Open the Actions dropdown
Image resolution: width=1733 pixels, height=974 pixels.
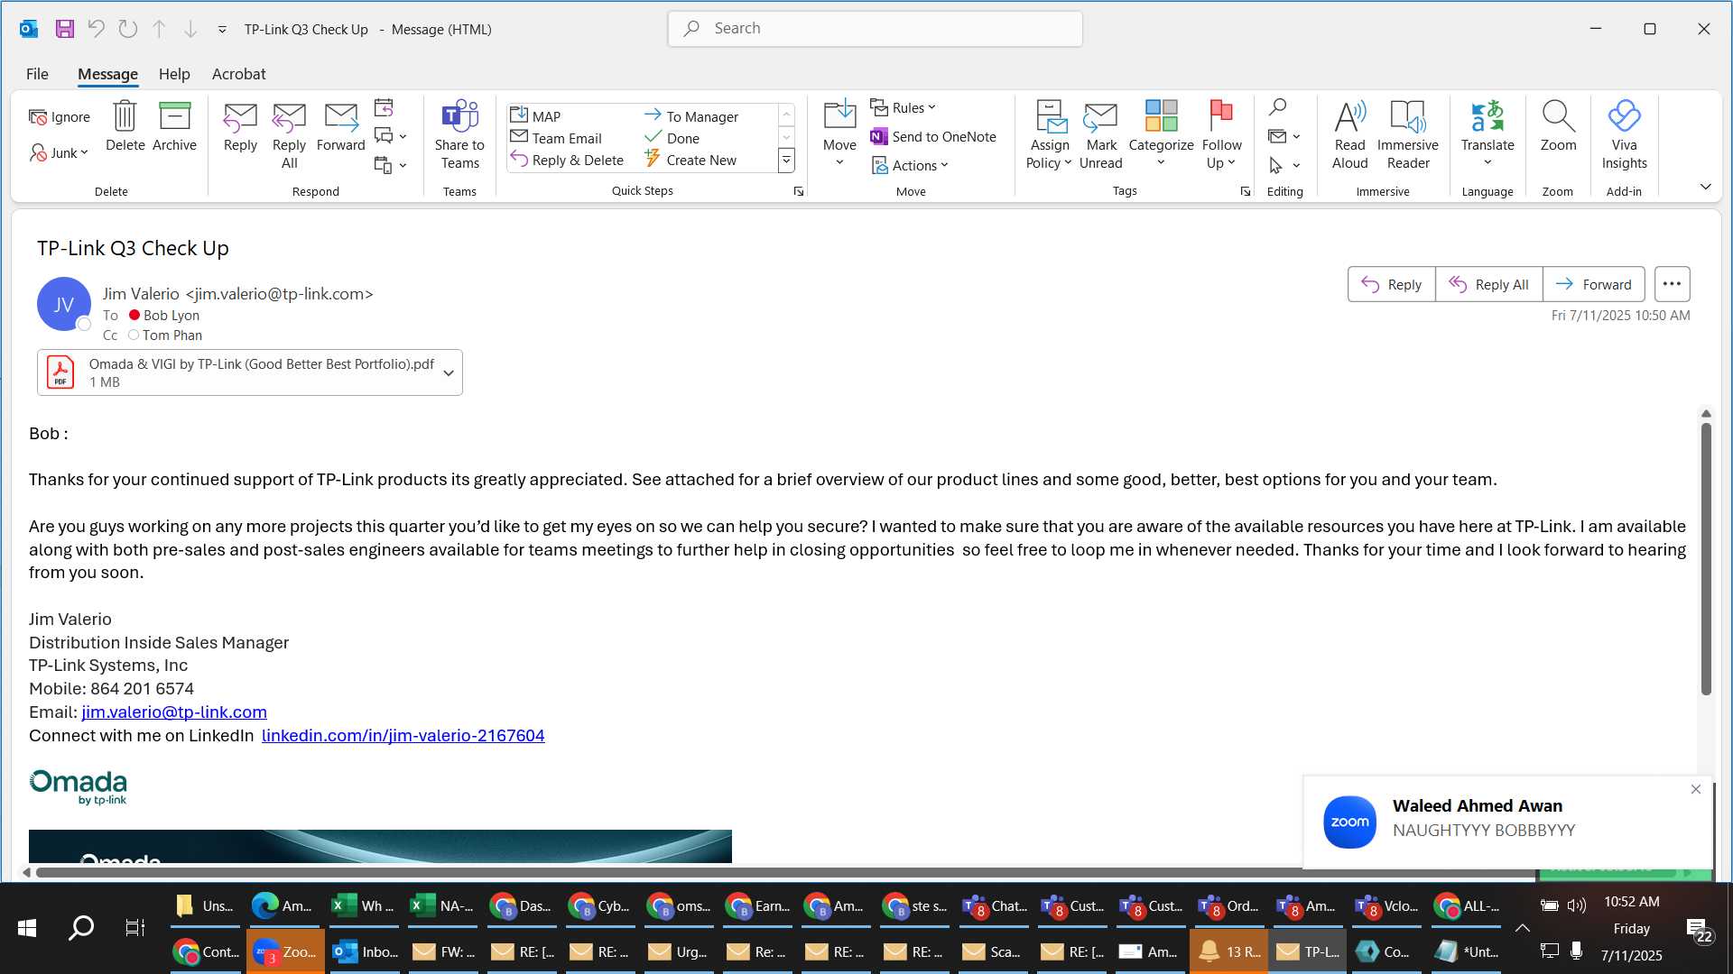[910, 166]
